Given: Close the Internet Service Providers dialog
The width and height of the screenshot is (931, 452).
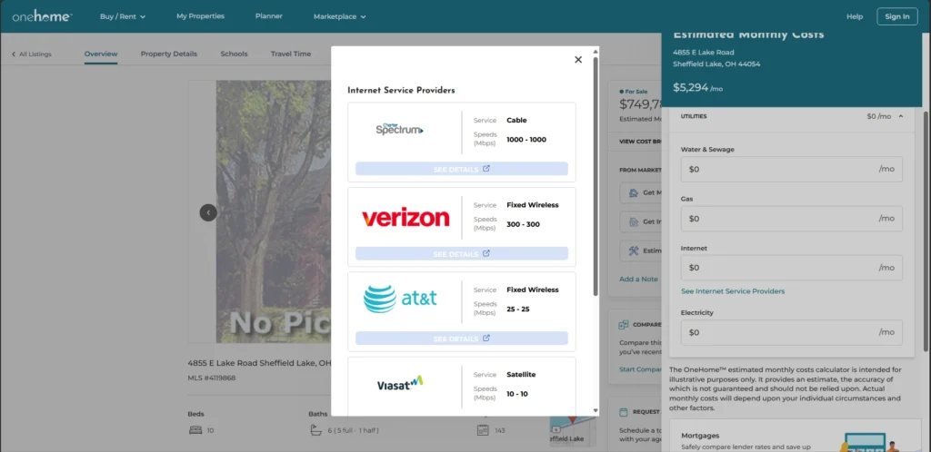Looking at the screenshot, I should [578, 60].
